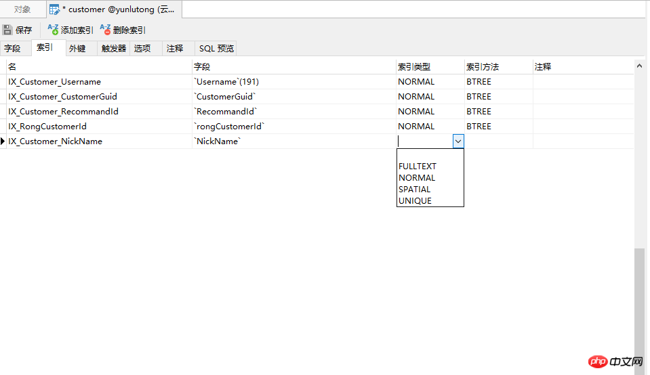Click comment cell in IX_Customer_Username row
Screen dimensions: 650x375
(x=583, y=81)
